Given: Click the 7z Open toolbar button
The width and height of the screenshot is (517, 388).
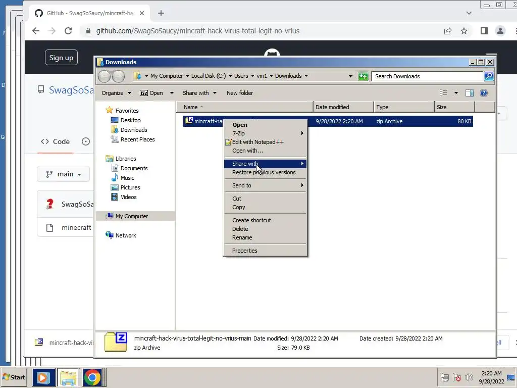Looking at the screenshot, I should tap(151, 93).
